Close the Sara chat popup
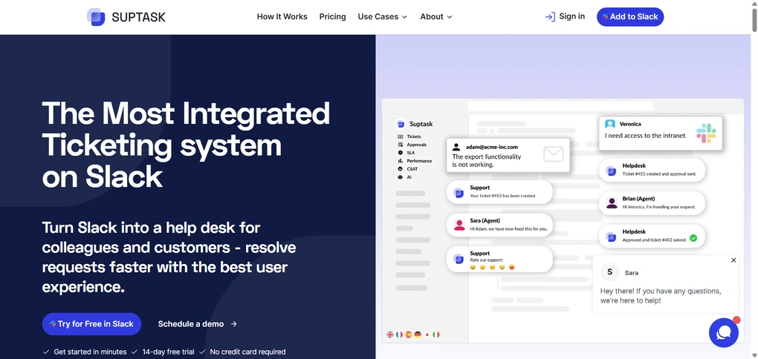This screenshot has height=359, width=758. coord(733,260)
